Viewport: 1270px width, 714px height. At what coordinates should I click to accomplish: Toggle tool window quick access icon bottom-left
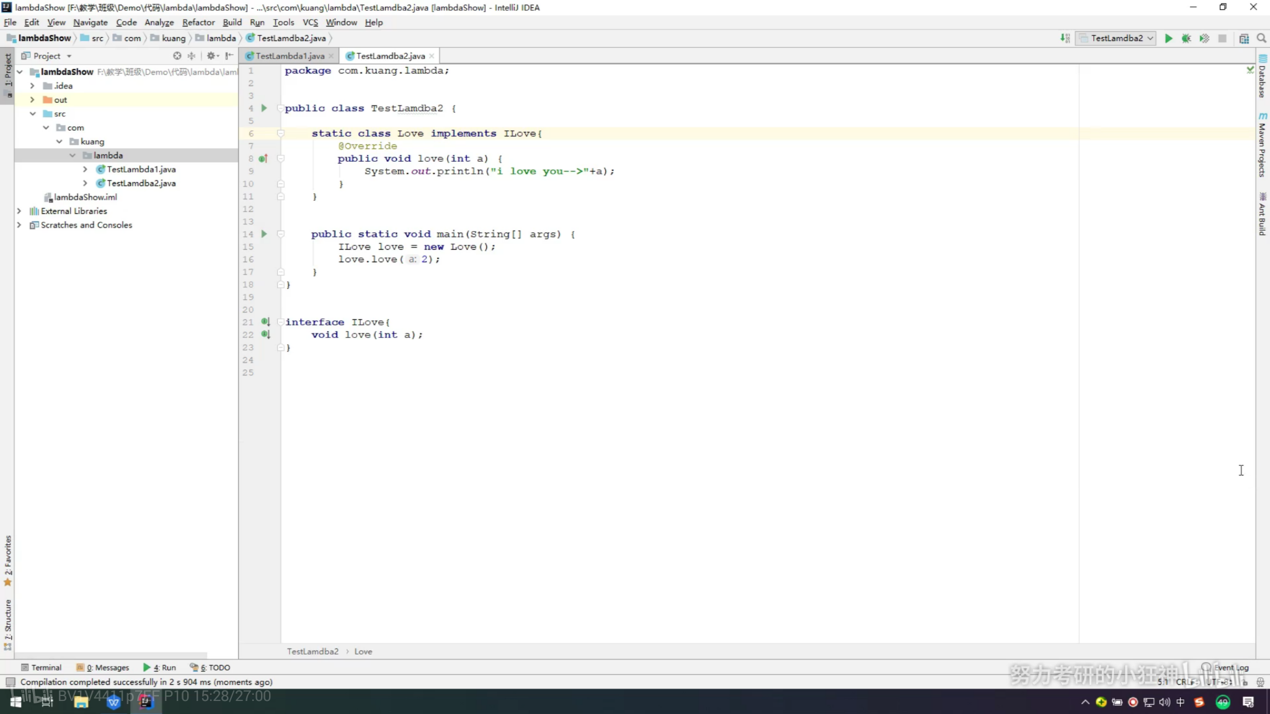[11, 682]
